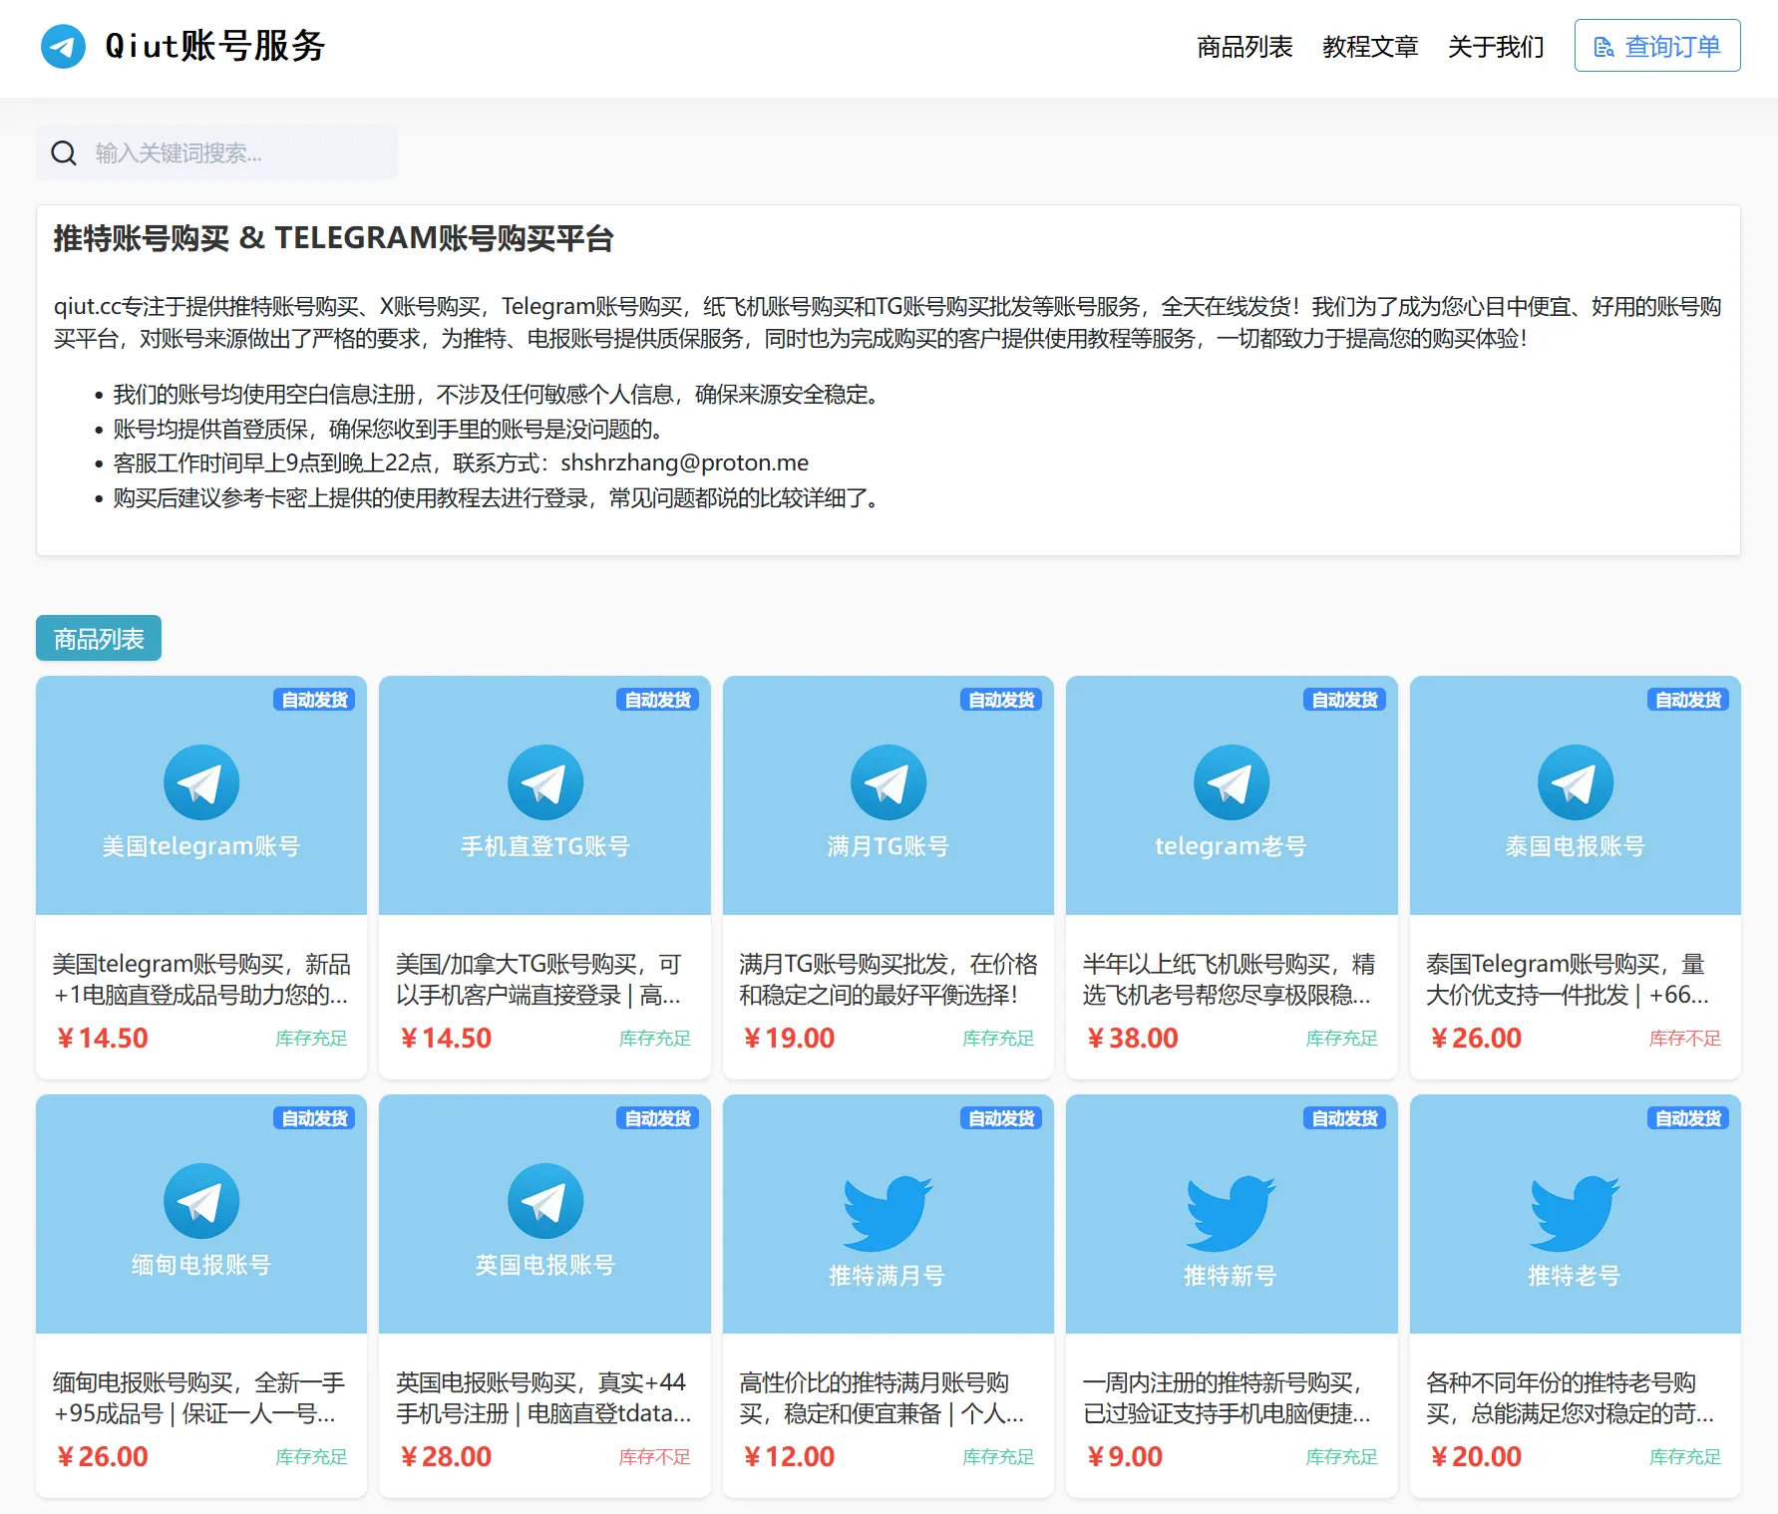Click the Telegram icon on 英国电报账号 card
Viewport: 1778px width, 1514px height.
point(544,1201)
